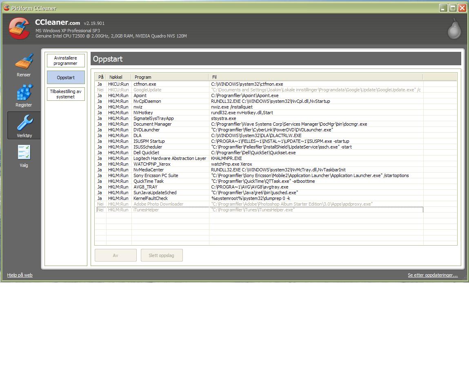Open Tilbakestilling av systemet tab
The width and height of the screenshot is (469, 377).
[66, 94]
